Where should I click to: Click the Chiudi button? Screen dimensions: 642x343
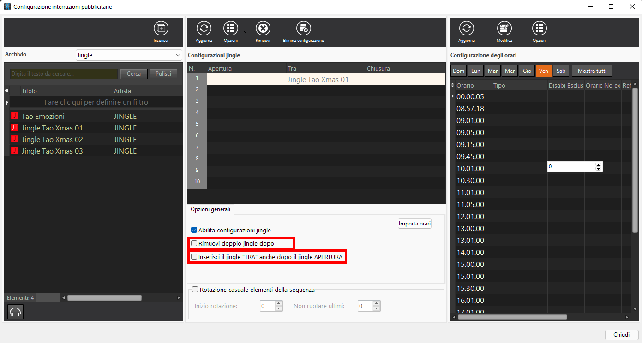(622, 335)
